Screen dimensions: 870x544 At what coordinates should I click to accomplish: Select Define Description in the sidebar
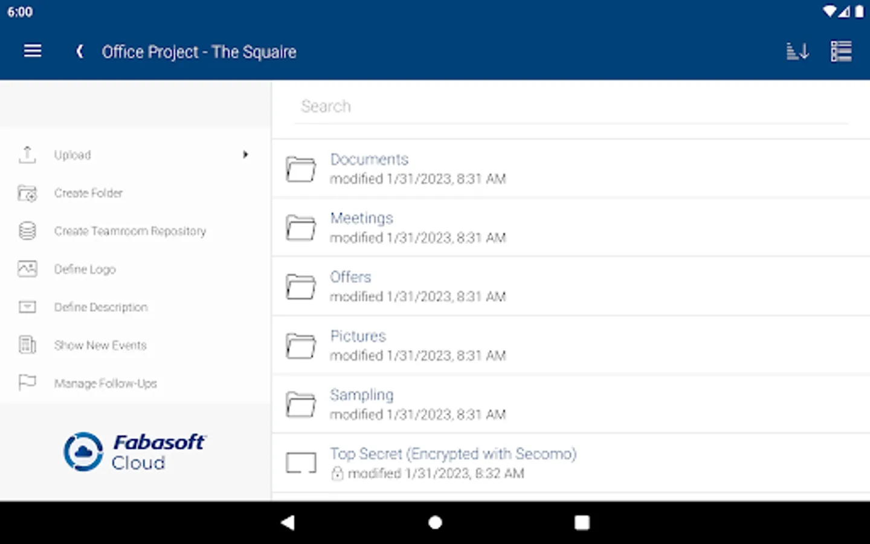(101, 307)
